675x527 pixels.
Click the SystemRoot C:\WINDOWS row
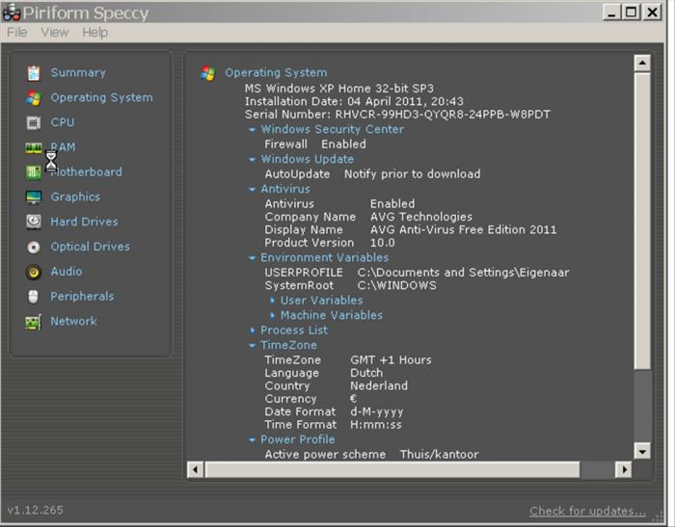[350, 285]
